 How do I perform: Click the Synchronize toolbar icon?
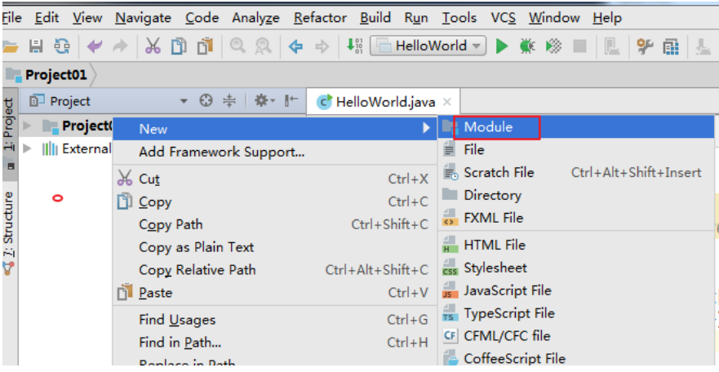(62, 46)
